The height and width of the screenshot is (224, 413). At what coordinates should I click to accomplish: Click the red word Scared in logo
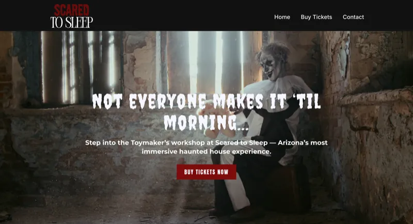point(72,10)
